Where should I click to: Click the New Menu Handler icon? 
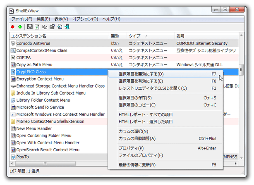click(13, 128)
